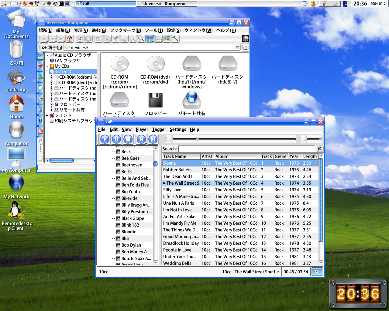Viewport: 389px width, 311px height.
Task: Click the Forward arrow in Konqueror toolbar
Action: (61, 39)
